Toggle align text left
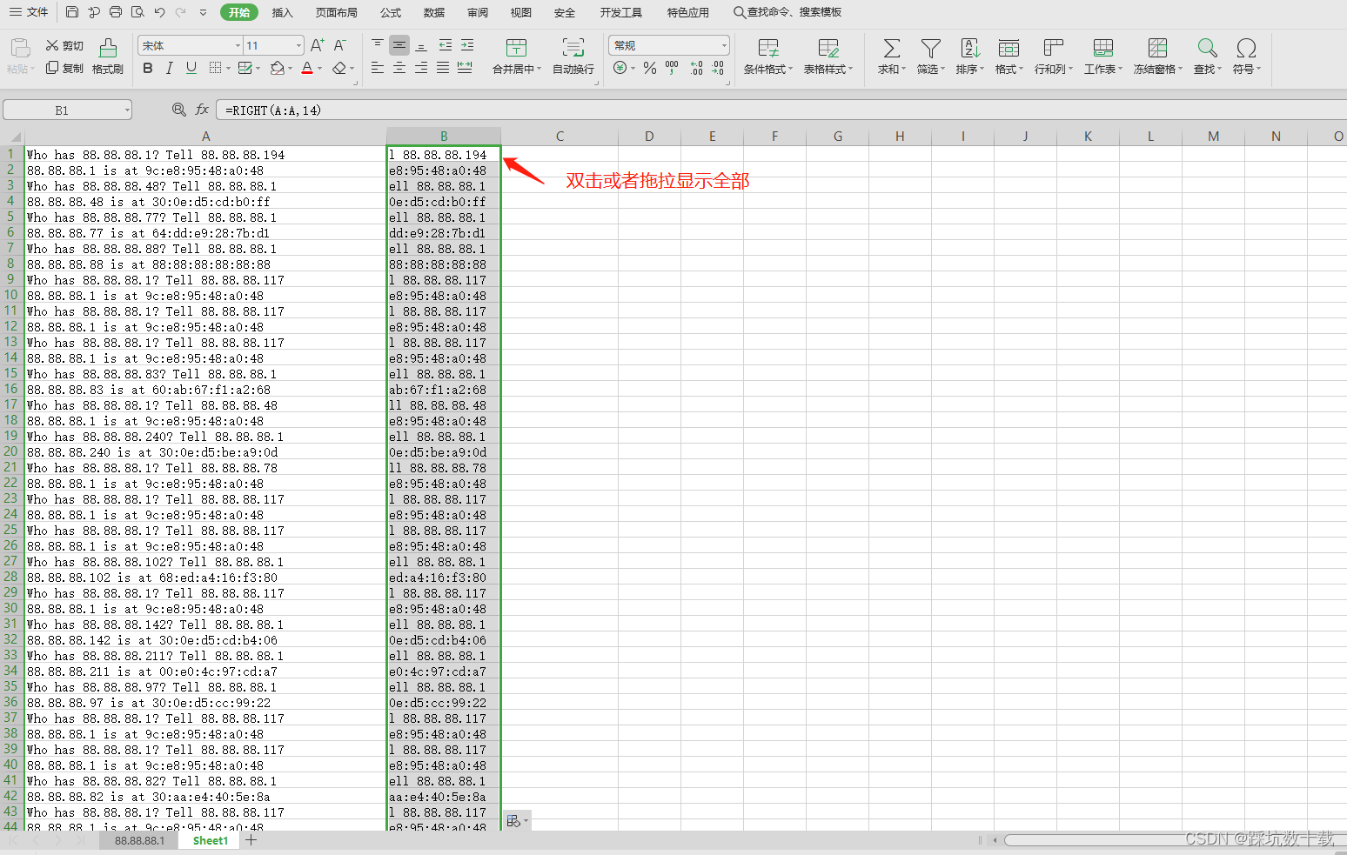The height and width of the screenshot is (855, 1347). (x=378, y=68)
